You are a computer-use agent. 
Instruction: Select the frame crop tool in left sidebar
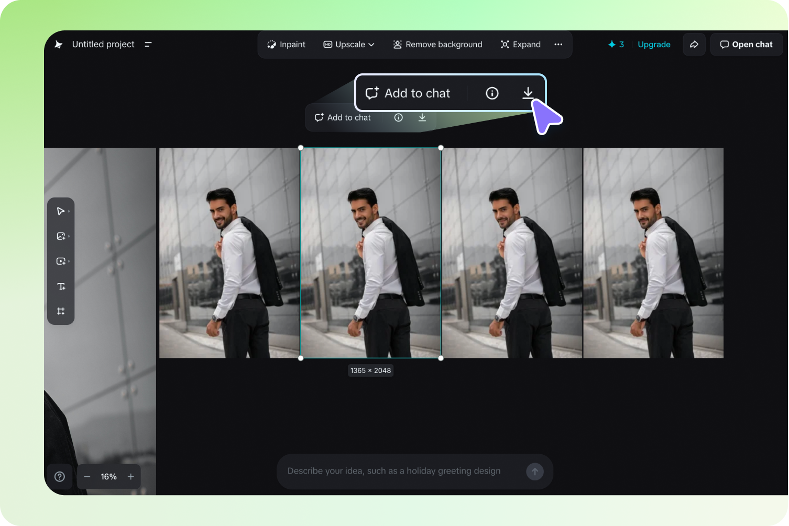(61, 311)
